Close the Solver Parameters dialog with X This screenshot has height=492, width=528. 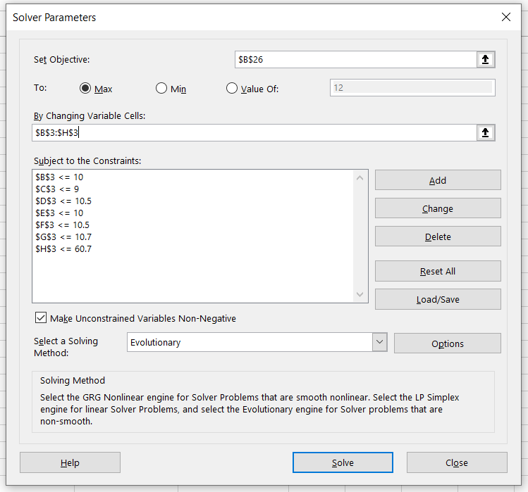click(505, 18)
